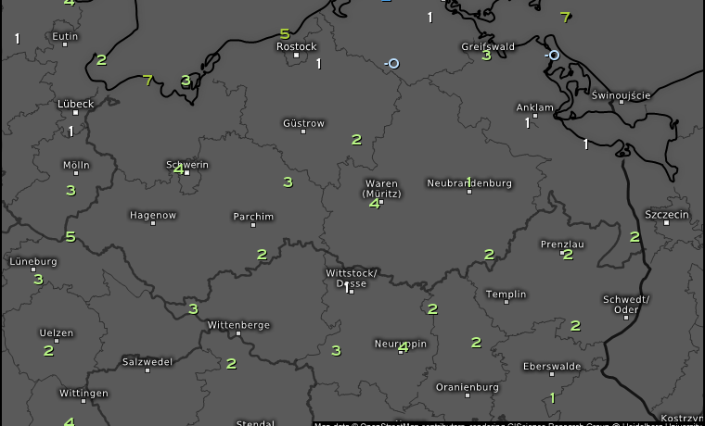Image resolution: width=705 pixels, height=426 pixels.
Task: Click the green 3 below the Greifswald label
Action: pos(486,56)
